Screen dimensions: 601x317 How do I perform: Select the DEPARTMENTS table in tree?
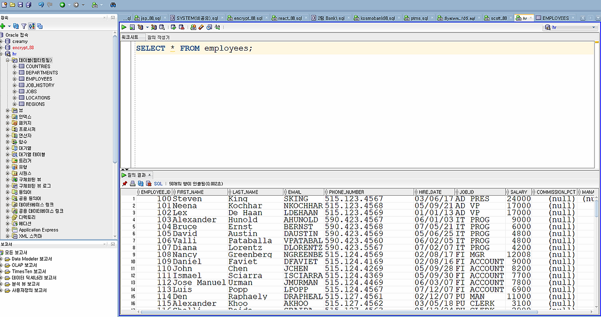42,73
